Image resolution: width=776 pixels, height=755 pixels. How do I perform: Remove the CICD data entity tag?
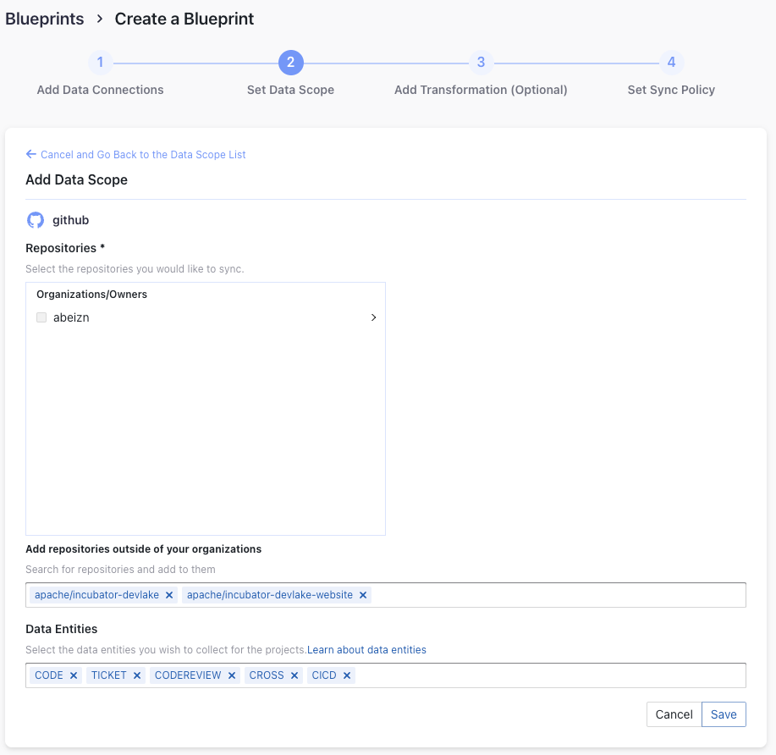[x=347, y=675]
